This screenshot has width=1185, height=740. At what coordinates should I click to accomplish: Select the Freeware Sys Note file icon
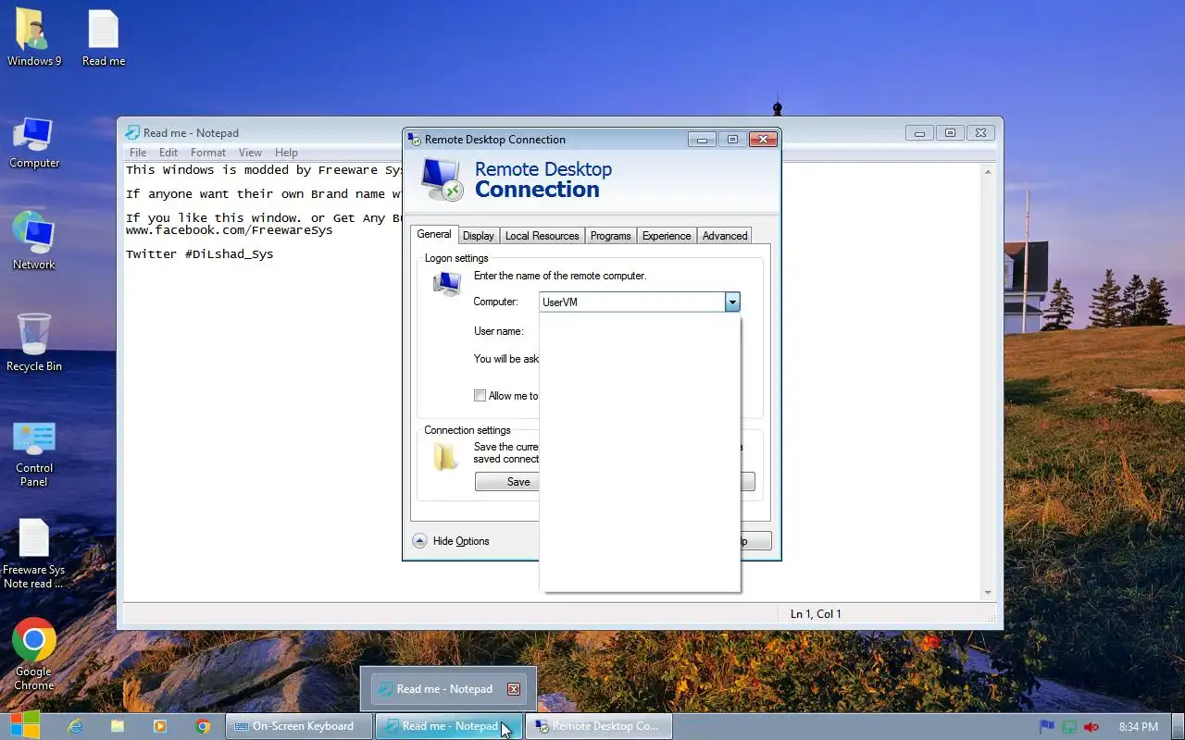(x=34, y=553)
